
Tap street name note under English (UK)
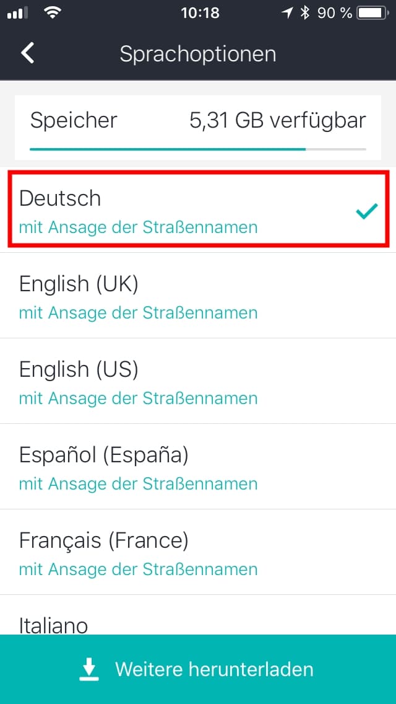click(x=138, y=312)
